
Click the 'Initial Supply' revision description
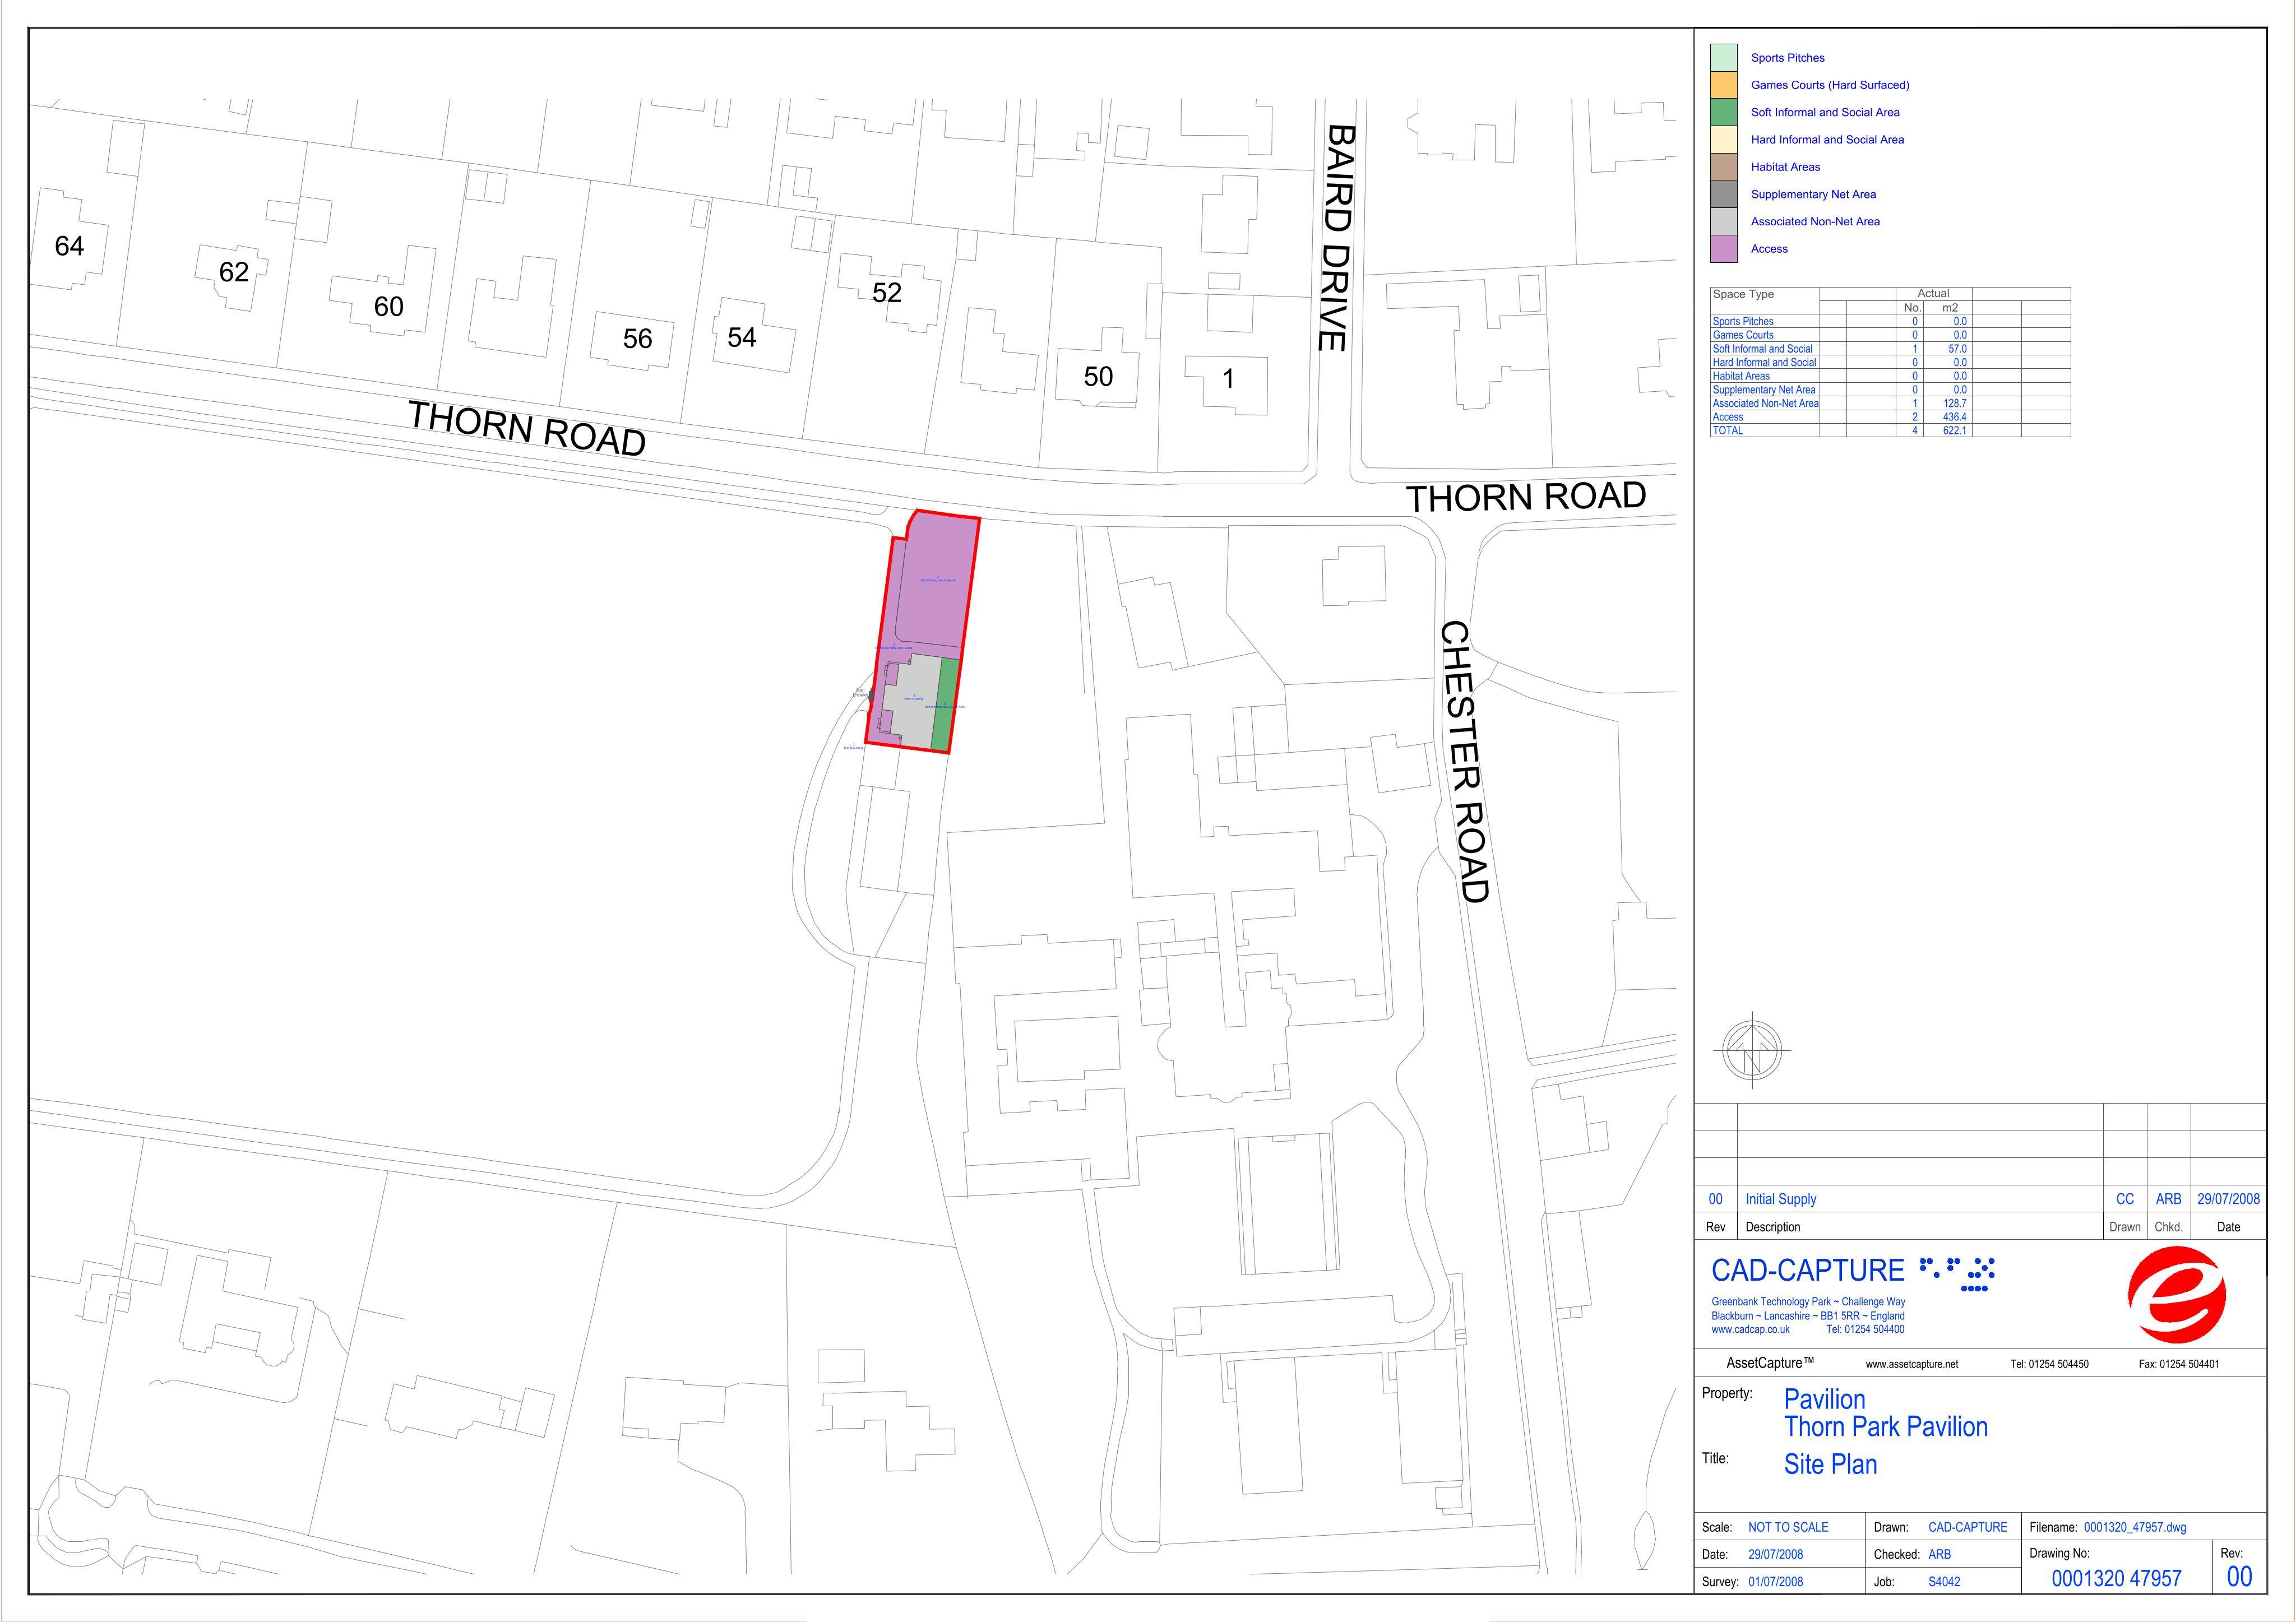point(1781,1199)
